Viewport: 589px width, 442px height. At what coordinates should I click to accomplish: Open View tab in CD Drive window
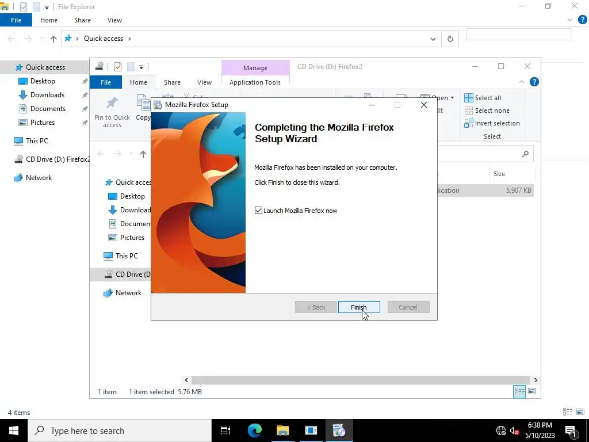coord(204,82)
